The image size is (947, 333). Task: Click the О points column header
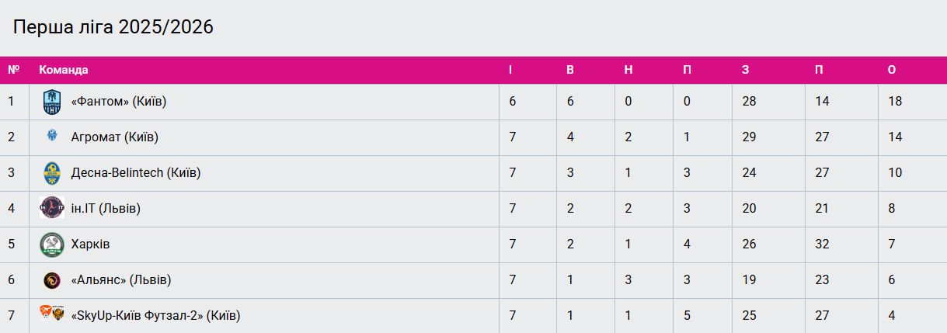892,70
